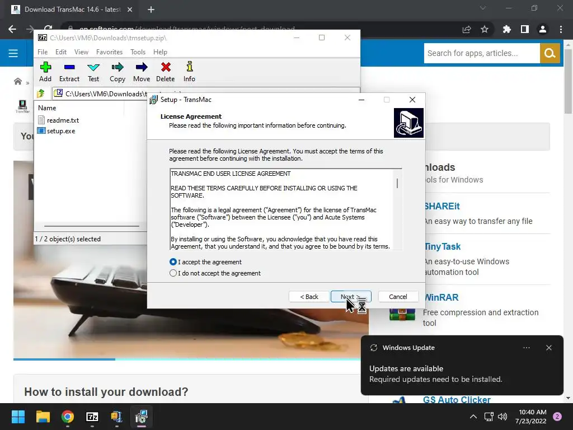Open the Chrome profile avatar
The image size is (573, 430).
click(543, 29)
